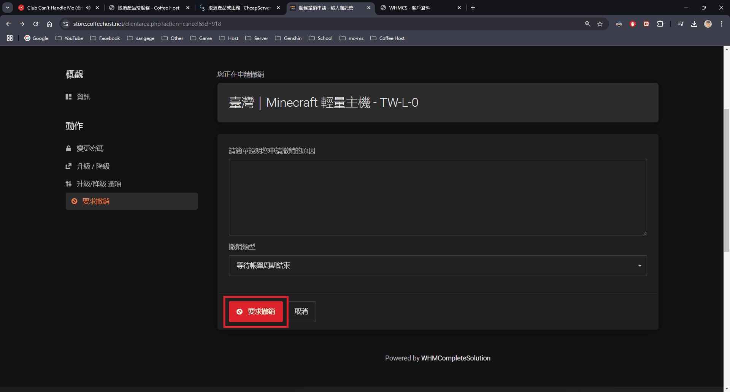
Task: Switch to the Coffee Host tab
Action: pyautogui.click(x=148, y=8)
